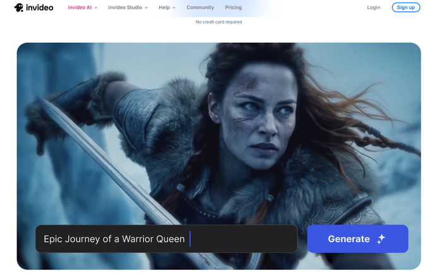Click the invideo logo icon

coord(19,8)
